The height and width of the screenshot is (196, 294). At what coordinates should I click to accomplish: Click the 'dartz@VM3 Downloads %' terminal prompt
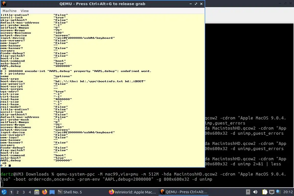[27, 174]
